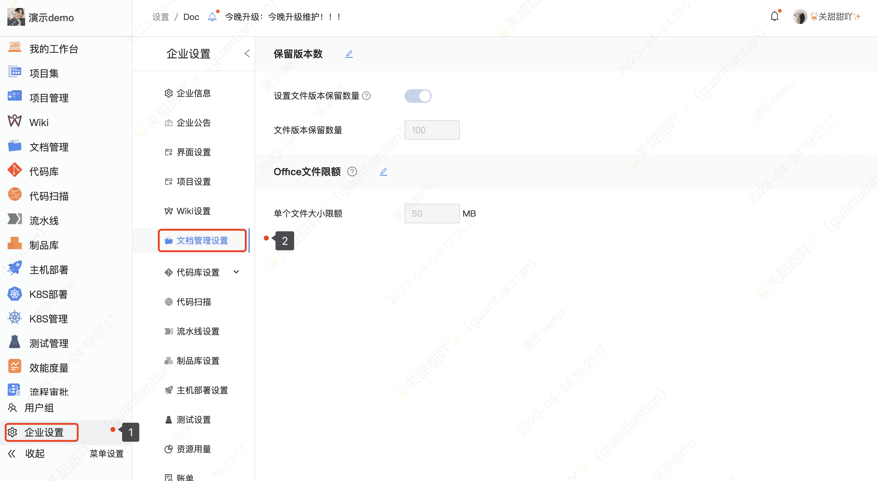Open the Wiki module from the sidebar
Viewport: 878px width, 481px height.
click(39, 122)
